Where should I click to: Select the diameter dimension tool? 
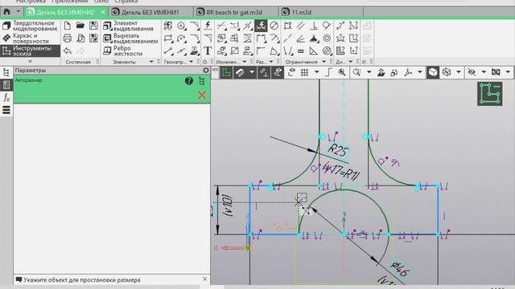coord(274,26)
